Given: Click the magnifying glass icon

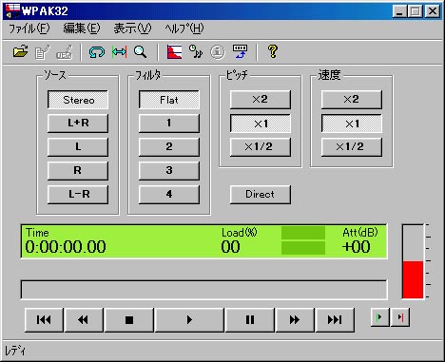Looking at the screenshot, I should (x=140, y=51).
